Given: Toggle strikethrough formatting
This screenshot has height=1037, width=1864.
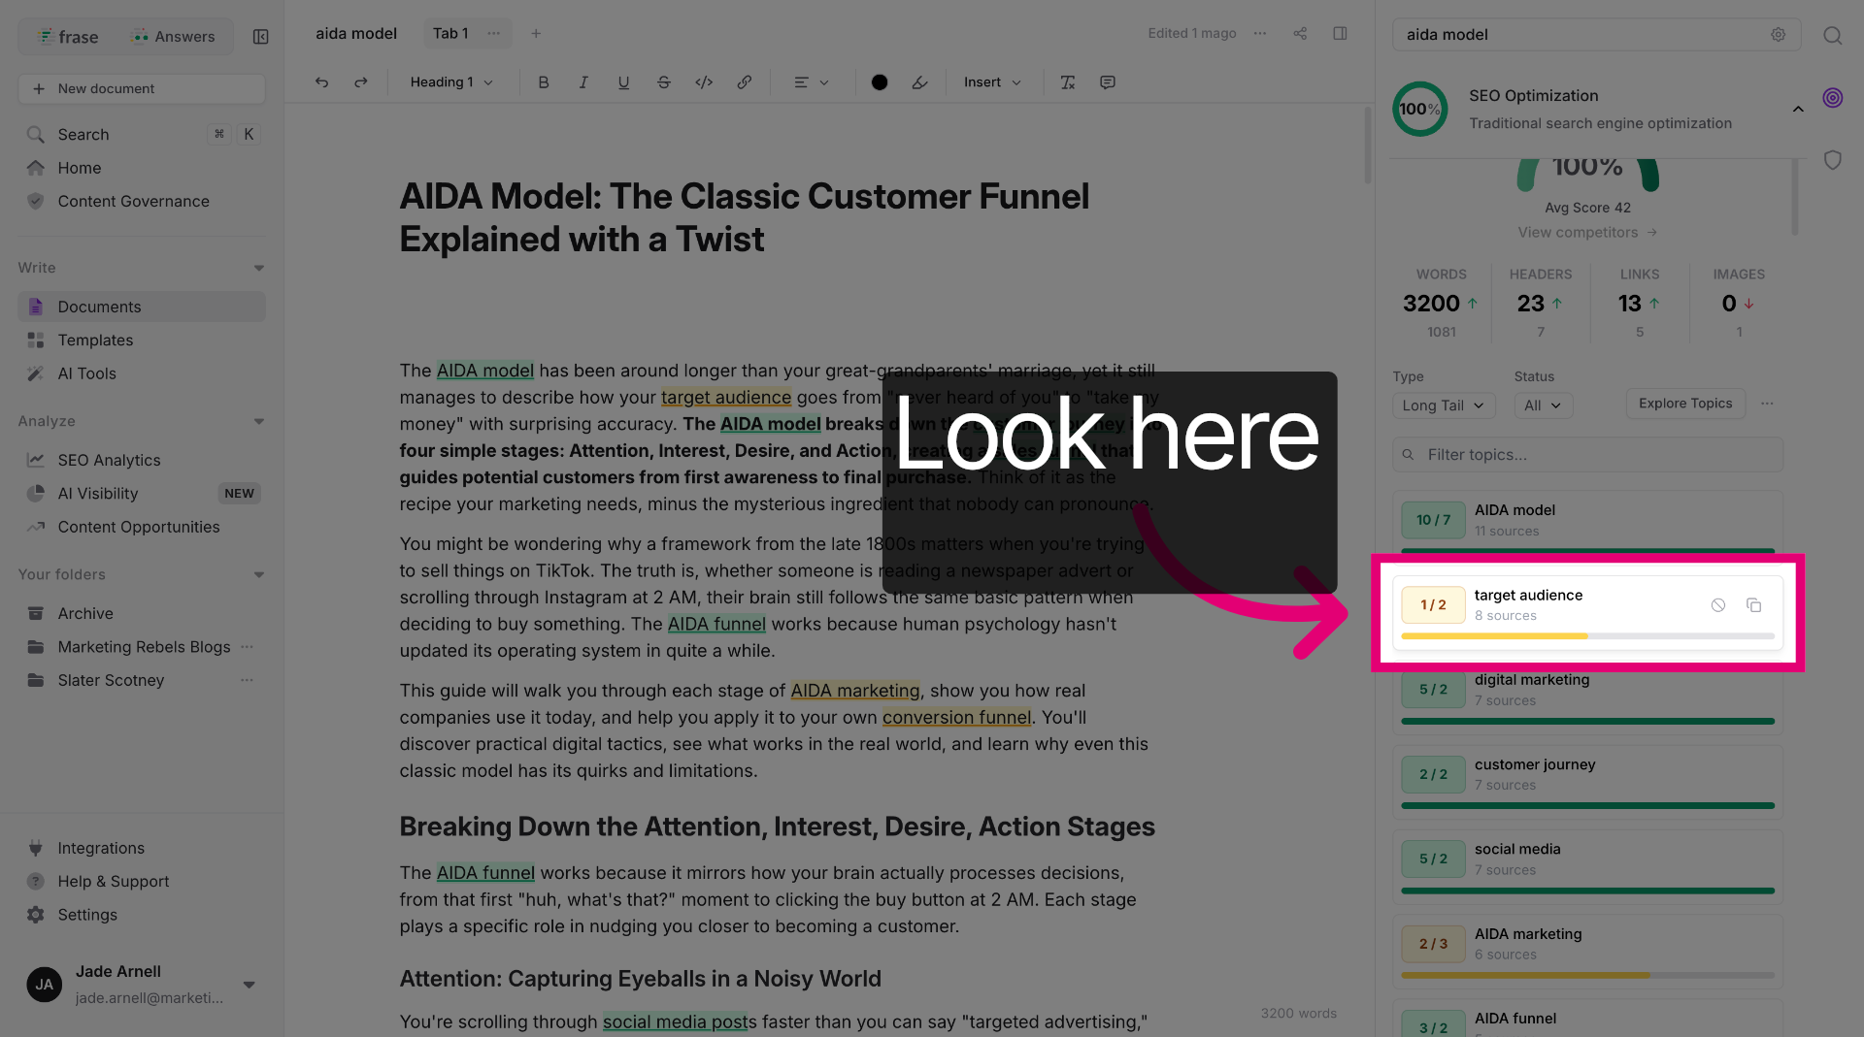Looking at the screenshot, I should coord(664,82).
